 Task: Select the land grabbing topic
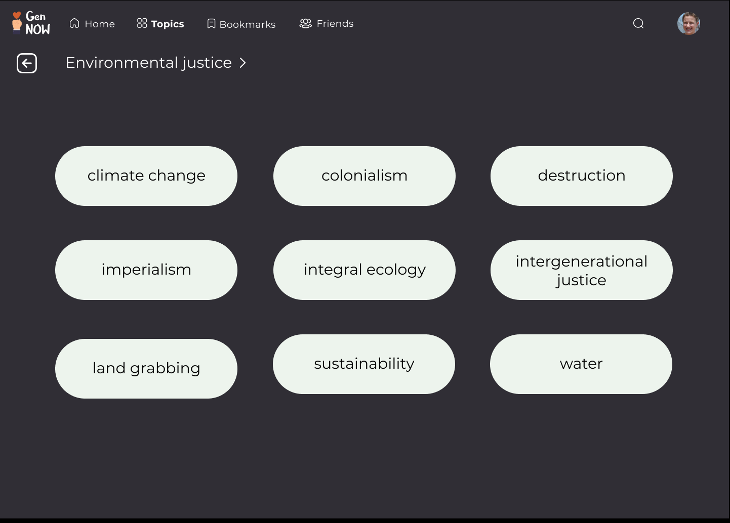pos(146,369)
